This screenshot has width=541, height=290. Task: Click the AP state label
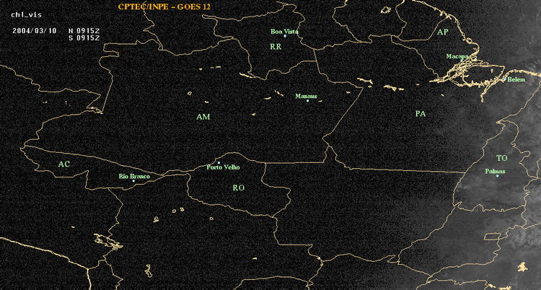pos(442,32)
